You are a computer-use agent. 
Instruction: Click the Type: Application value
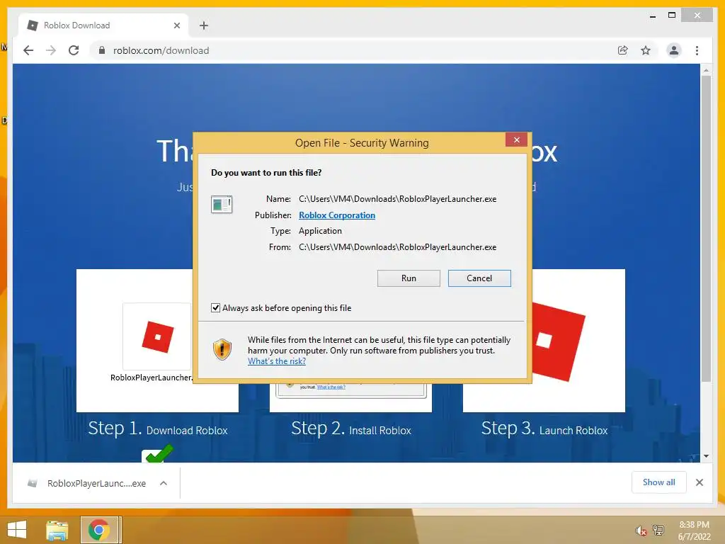pos(320,231)
